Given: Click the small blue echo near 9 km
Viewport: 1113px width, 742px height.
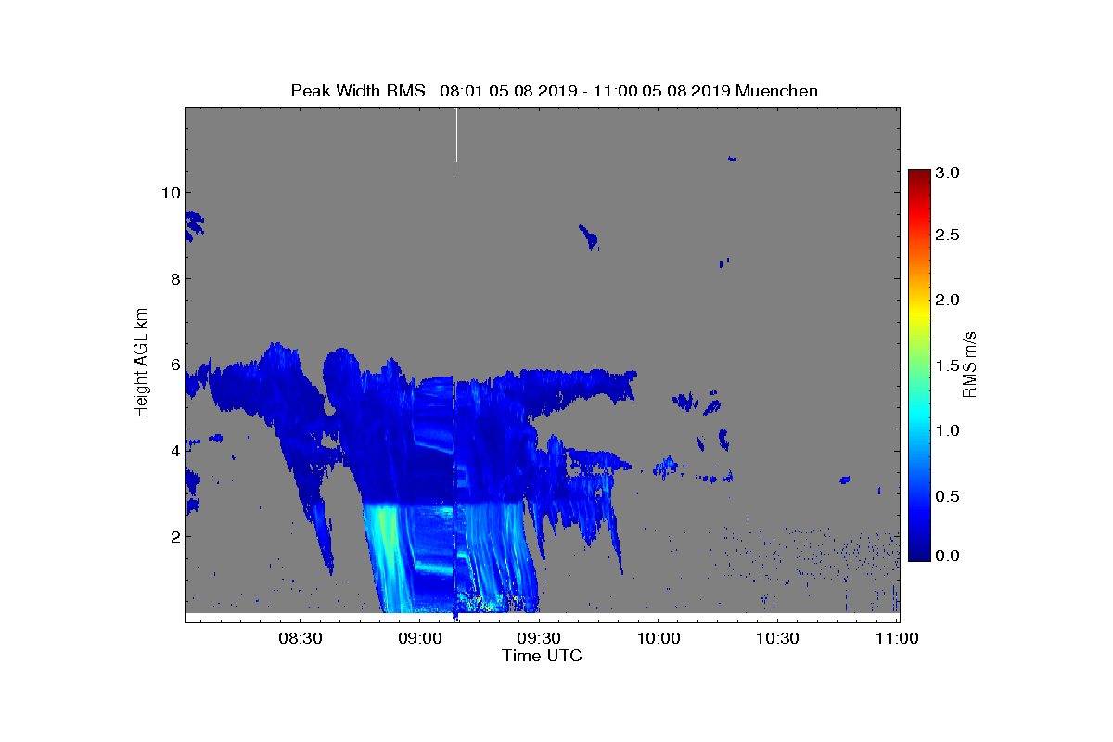Looking at the screenshot, I should [x=589, y=237].
